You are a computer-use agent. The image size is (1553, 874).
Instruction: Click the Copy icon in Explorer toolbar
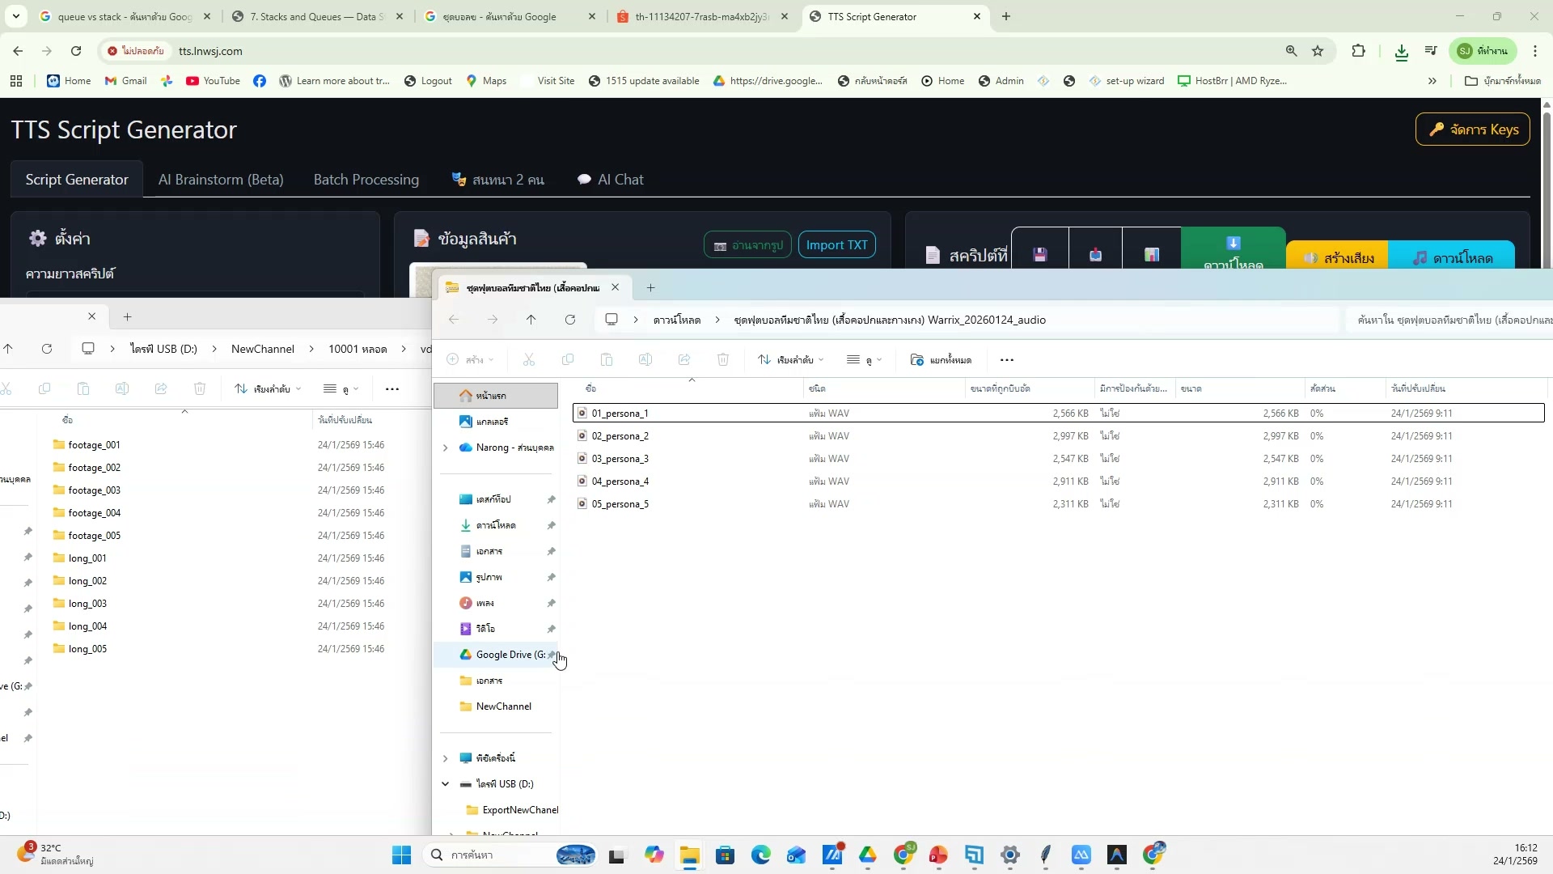click(569, 359)
